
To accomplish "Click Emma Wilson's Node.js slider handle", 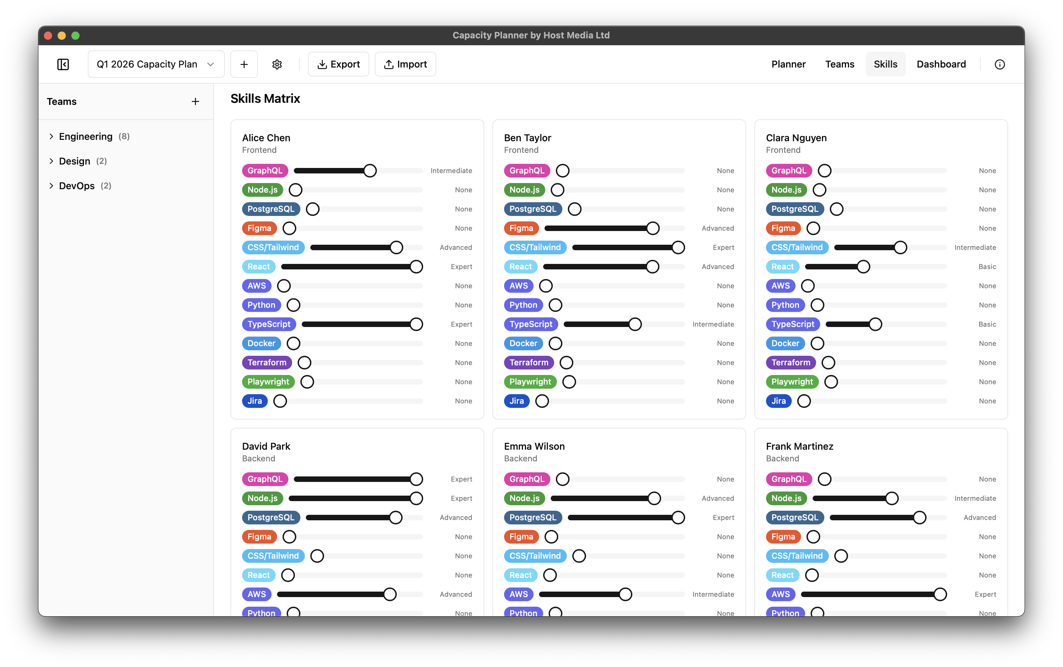I will pyautogui.click(x=654, y=498).
